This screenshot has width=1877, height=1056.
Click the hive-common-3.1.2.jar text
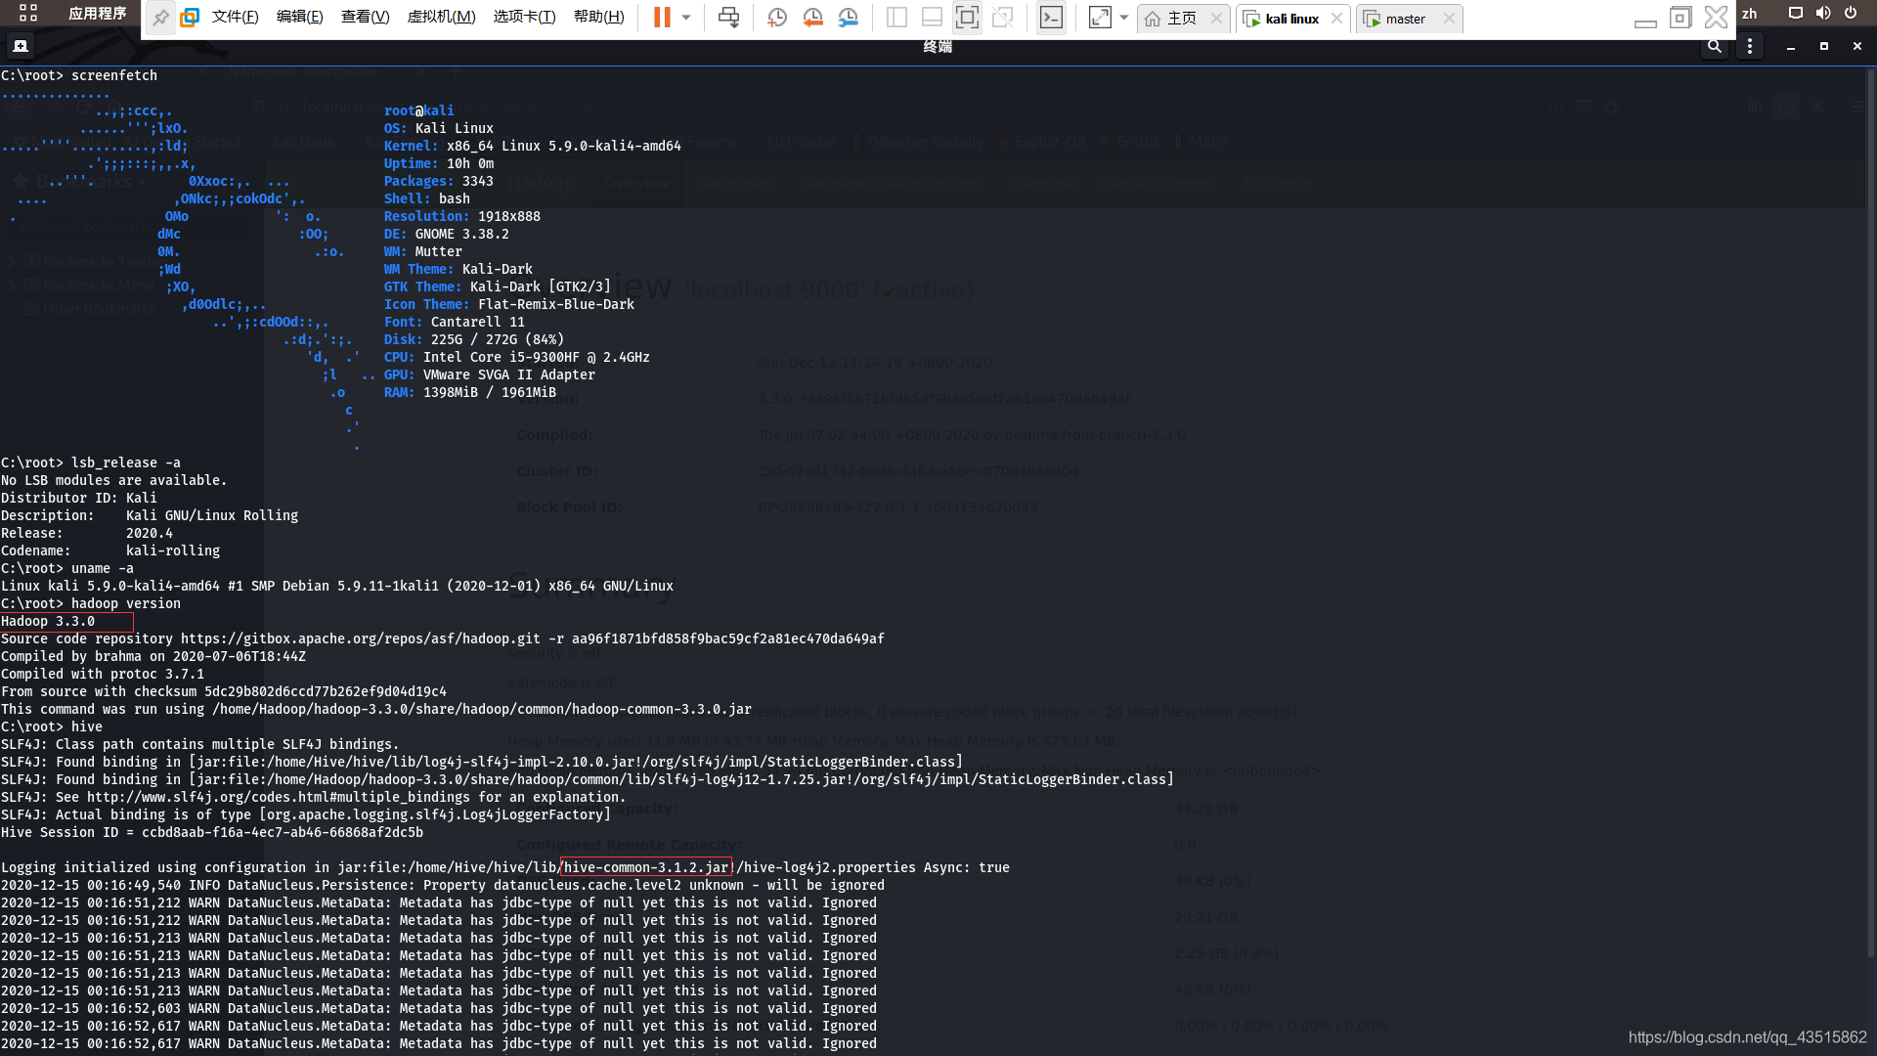point(646,868)
